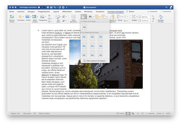Click the Allinea icon
Image resolution: width=181 pixels, height=125 pixels.
point(119,17)
